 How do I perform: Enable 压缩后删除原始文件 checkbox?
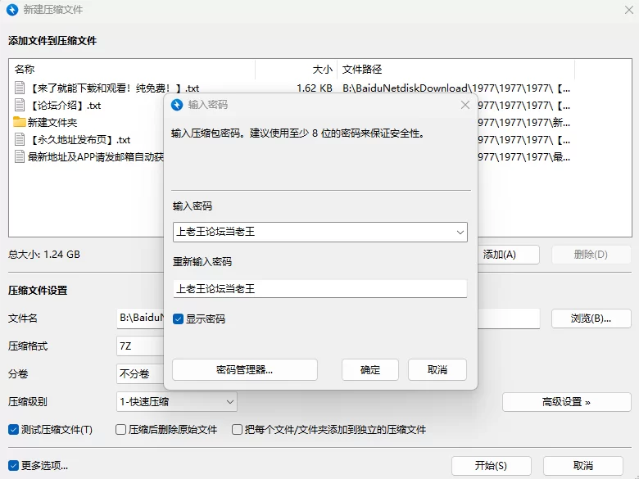[x=121, y=429]
